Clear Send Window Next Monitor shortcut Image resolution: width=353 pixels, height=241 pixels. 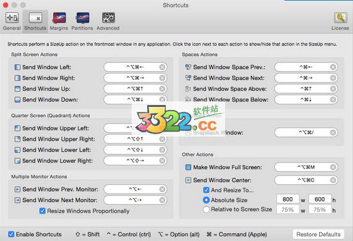(x=162, y=200)
